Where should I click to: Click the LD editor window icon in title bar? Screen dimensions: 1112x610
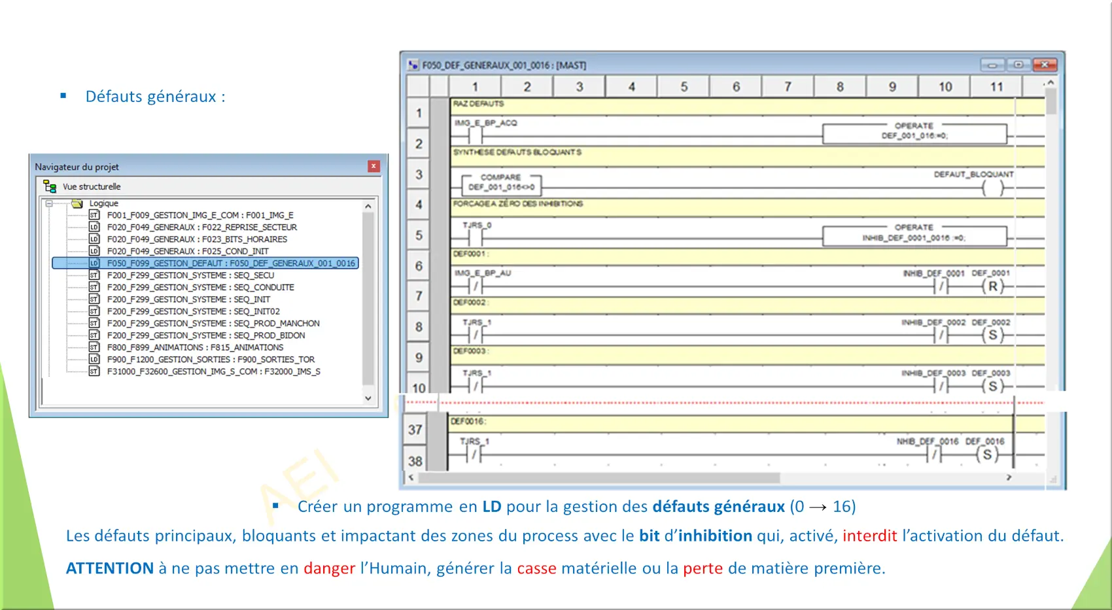pyautogui.click(x=413, y=65)
